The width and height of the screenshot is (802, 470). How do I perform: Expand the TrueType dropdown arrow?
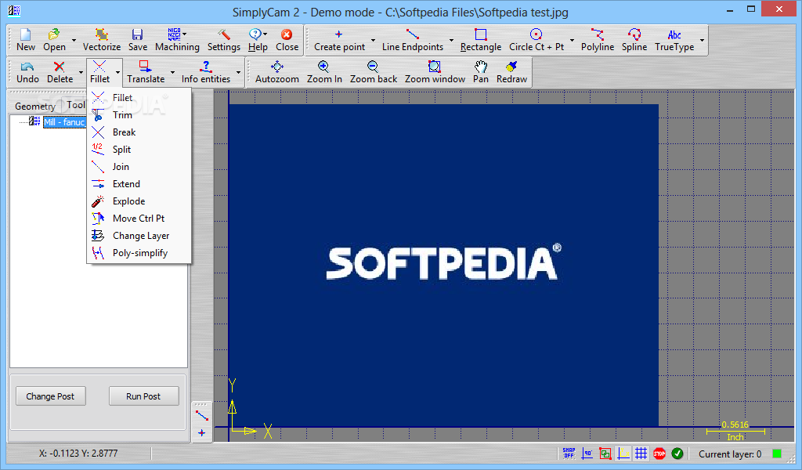click(x=702, y=40)
